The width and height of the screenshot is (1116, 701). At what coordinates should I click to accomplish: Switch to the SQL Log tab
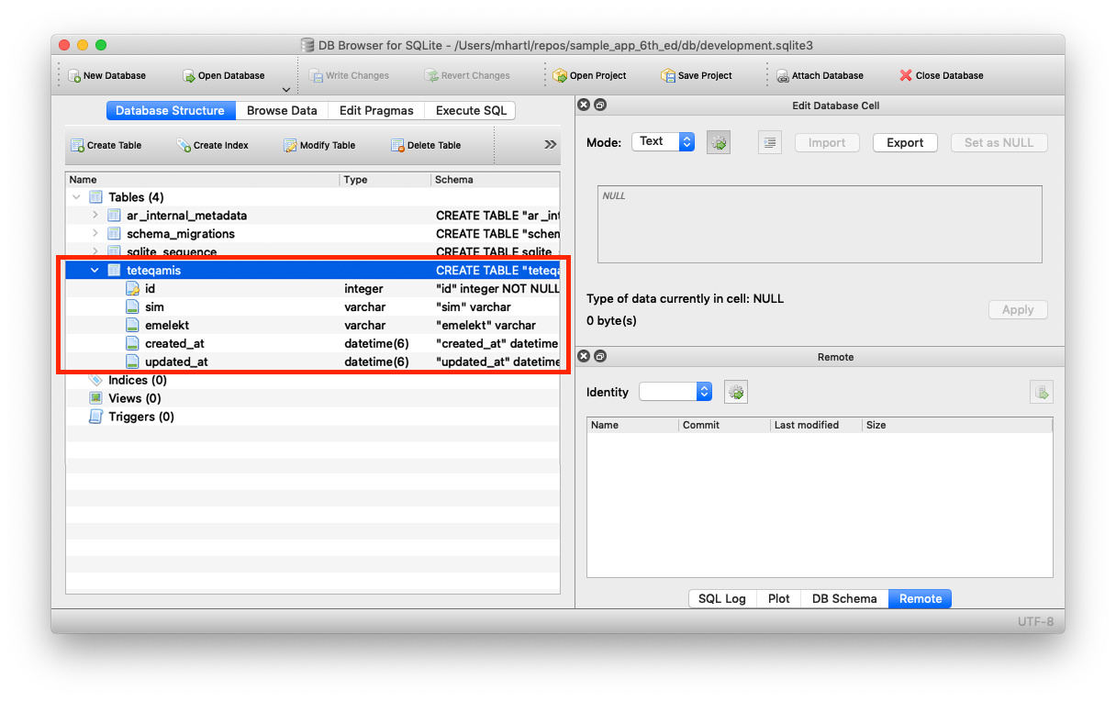722,598
